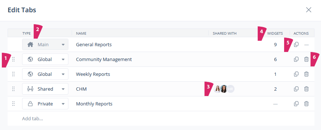Open Shared type dropdown for CHM

(45, 89)
